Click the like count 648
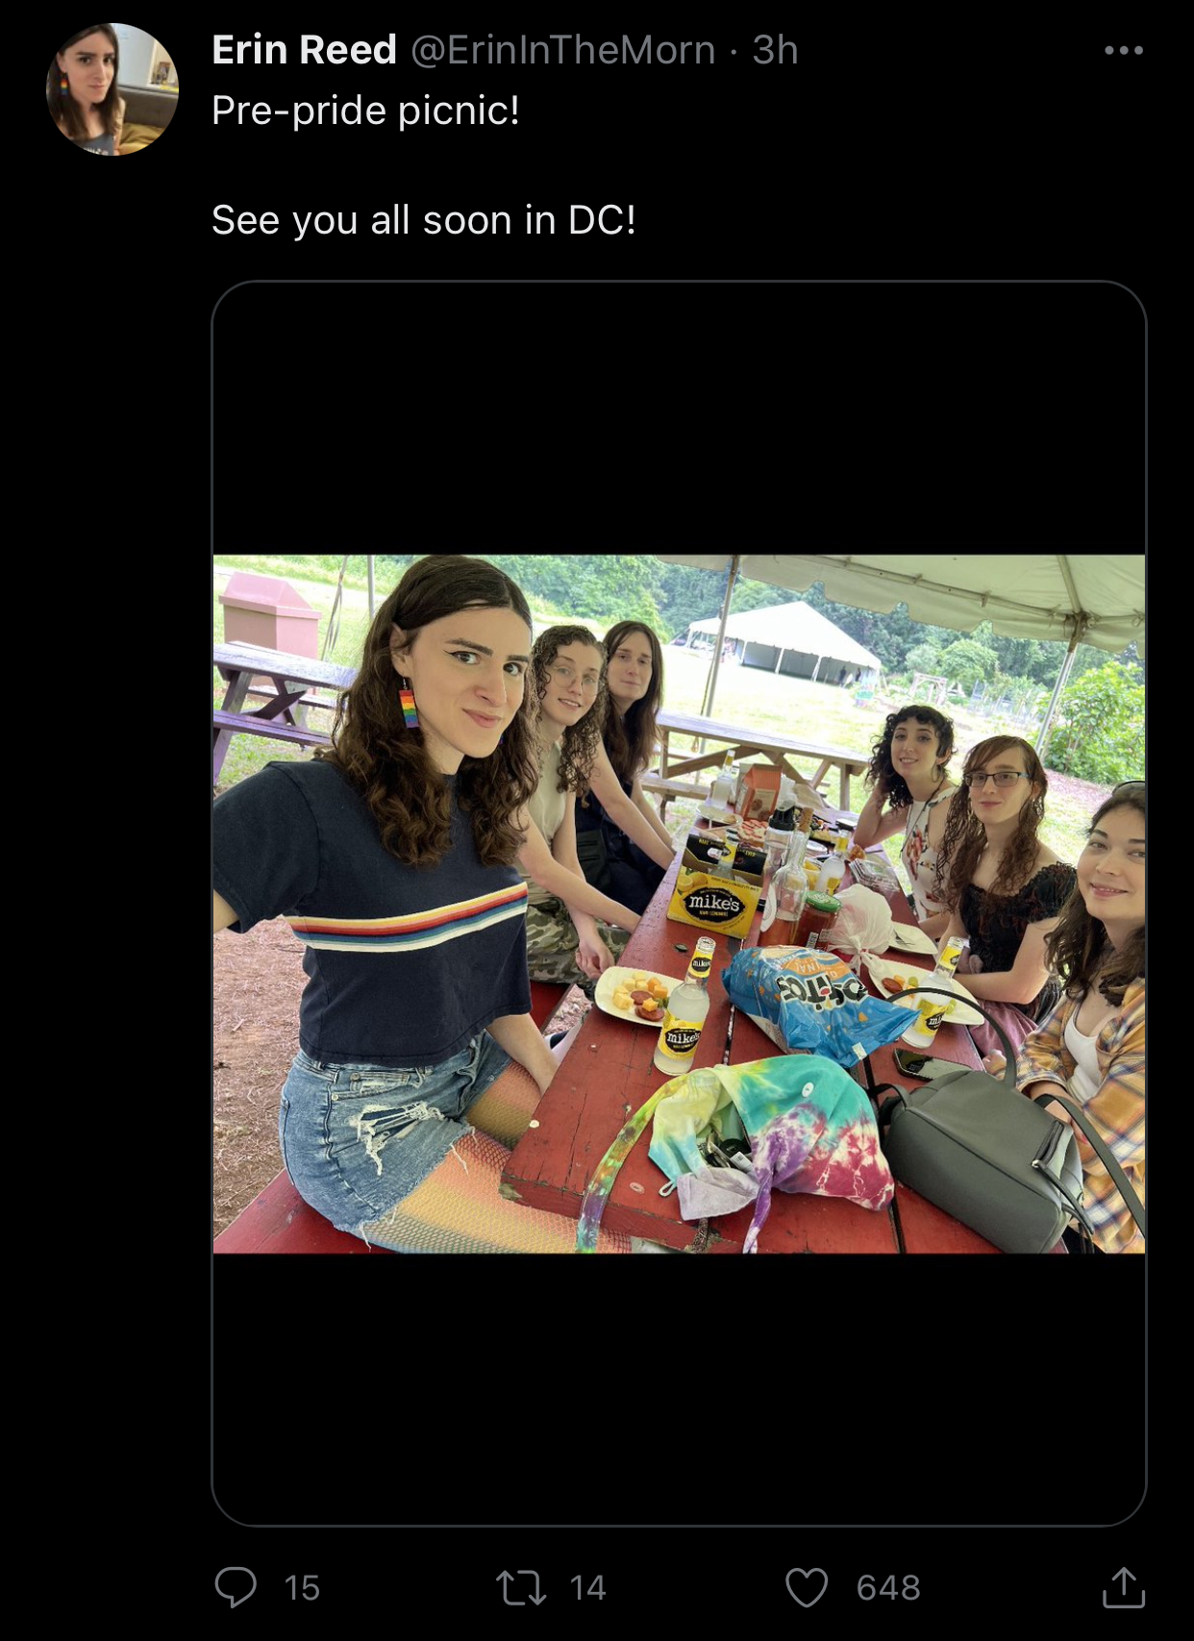This screenshot has height=1641, width=1194. pos(888,1587)
